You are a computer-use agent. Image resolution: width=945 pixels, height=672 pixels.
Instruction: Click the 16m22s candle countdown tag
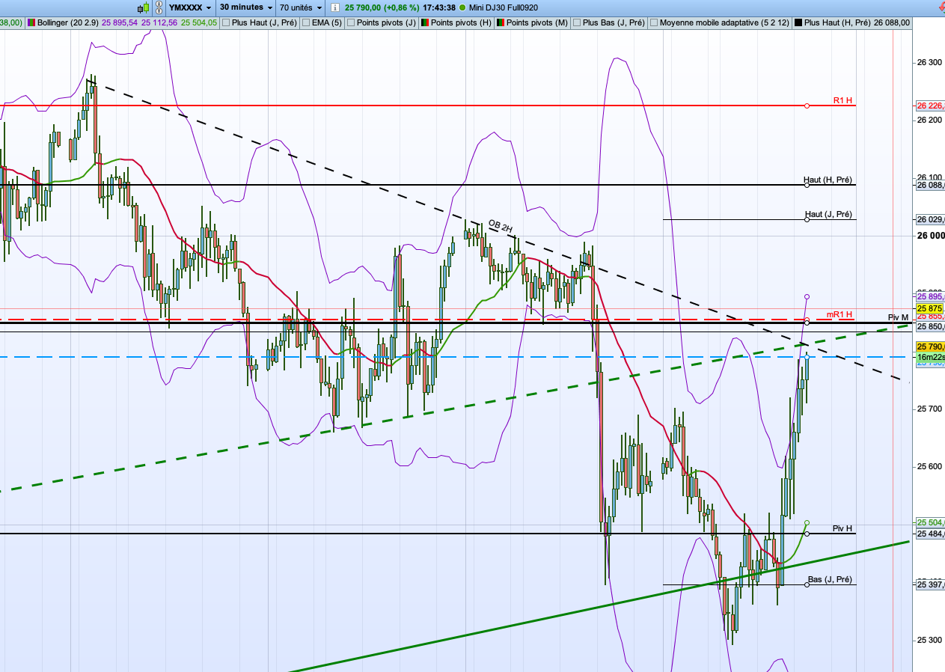tap(930, 358)
